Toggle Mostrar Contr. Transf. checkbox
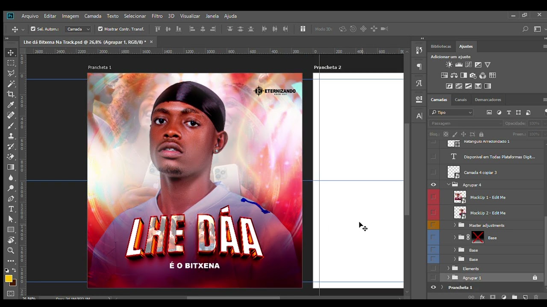This screenshot has height=307, width=547. (x=100, y=29)
